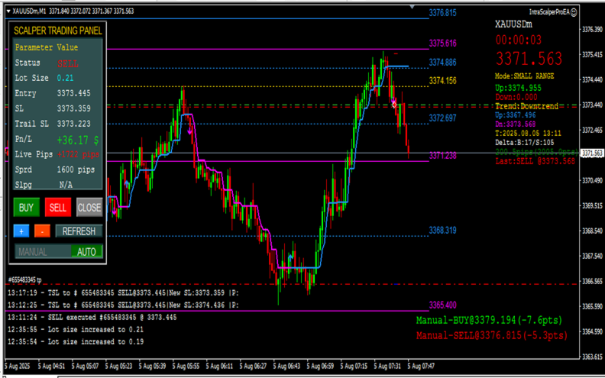Screen dimensions: 605x378
Task: Click the orange minus lot-size button
Action: click(42, 231)
